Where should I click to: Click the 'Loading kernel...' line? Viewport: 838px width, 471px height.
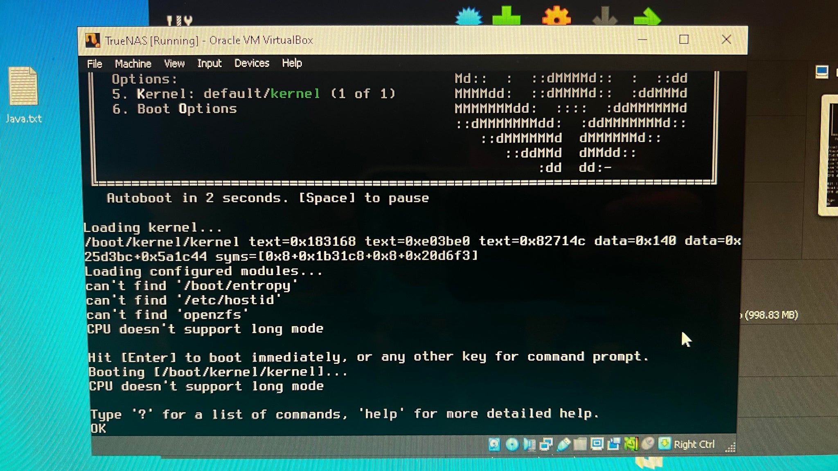153,227
